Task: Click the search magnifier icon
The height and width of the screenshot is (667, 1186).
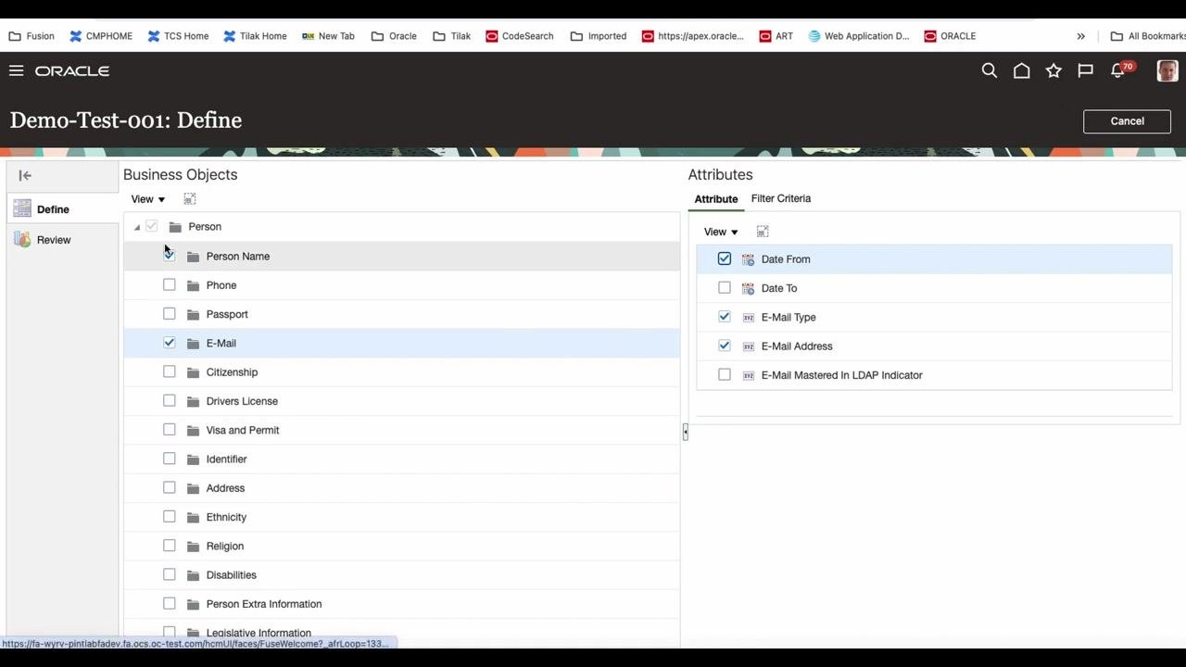Action: 990,70
